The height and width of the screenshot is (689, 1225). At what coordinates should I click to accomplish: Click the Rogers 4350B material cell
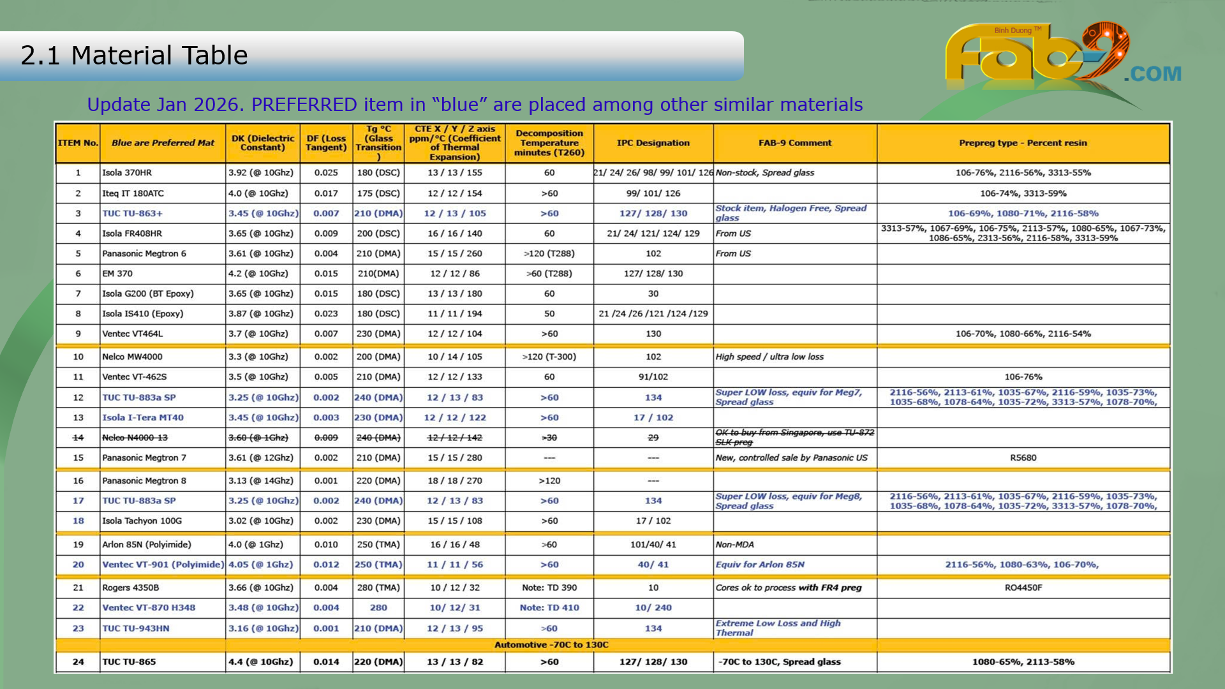pos(131,588)
